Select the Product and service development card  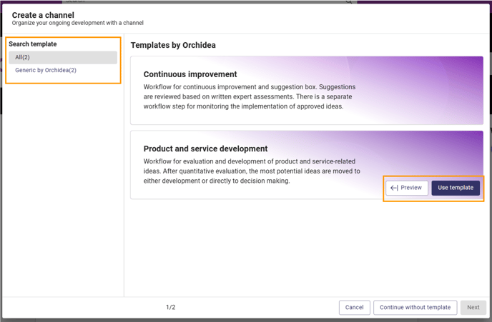307,165
